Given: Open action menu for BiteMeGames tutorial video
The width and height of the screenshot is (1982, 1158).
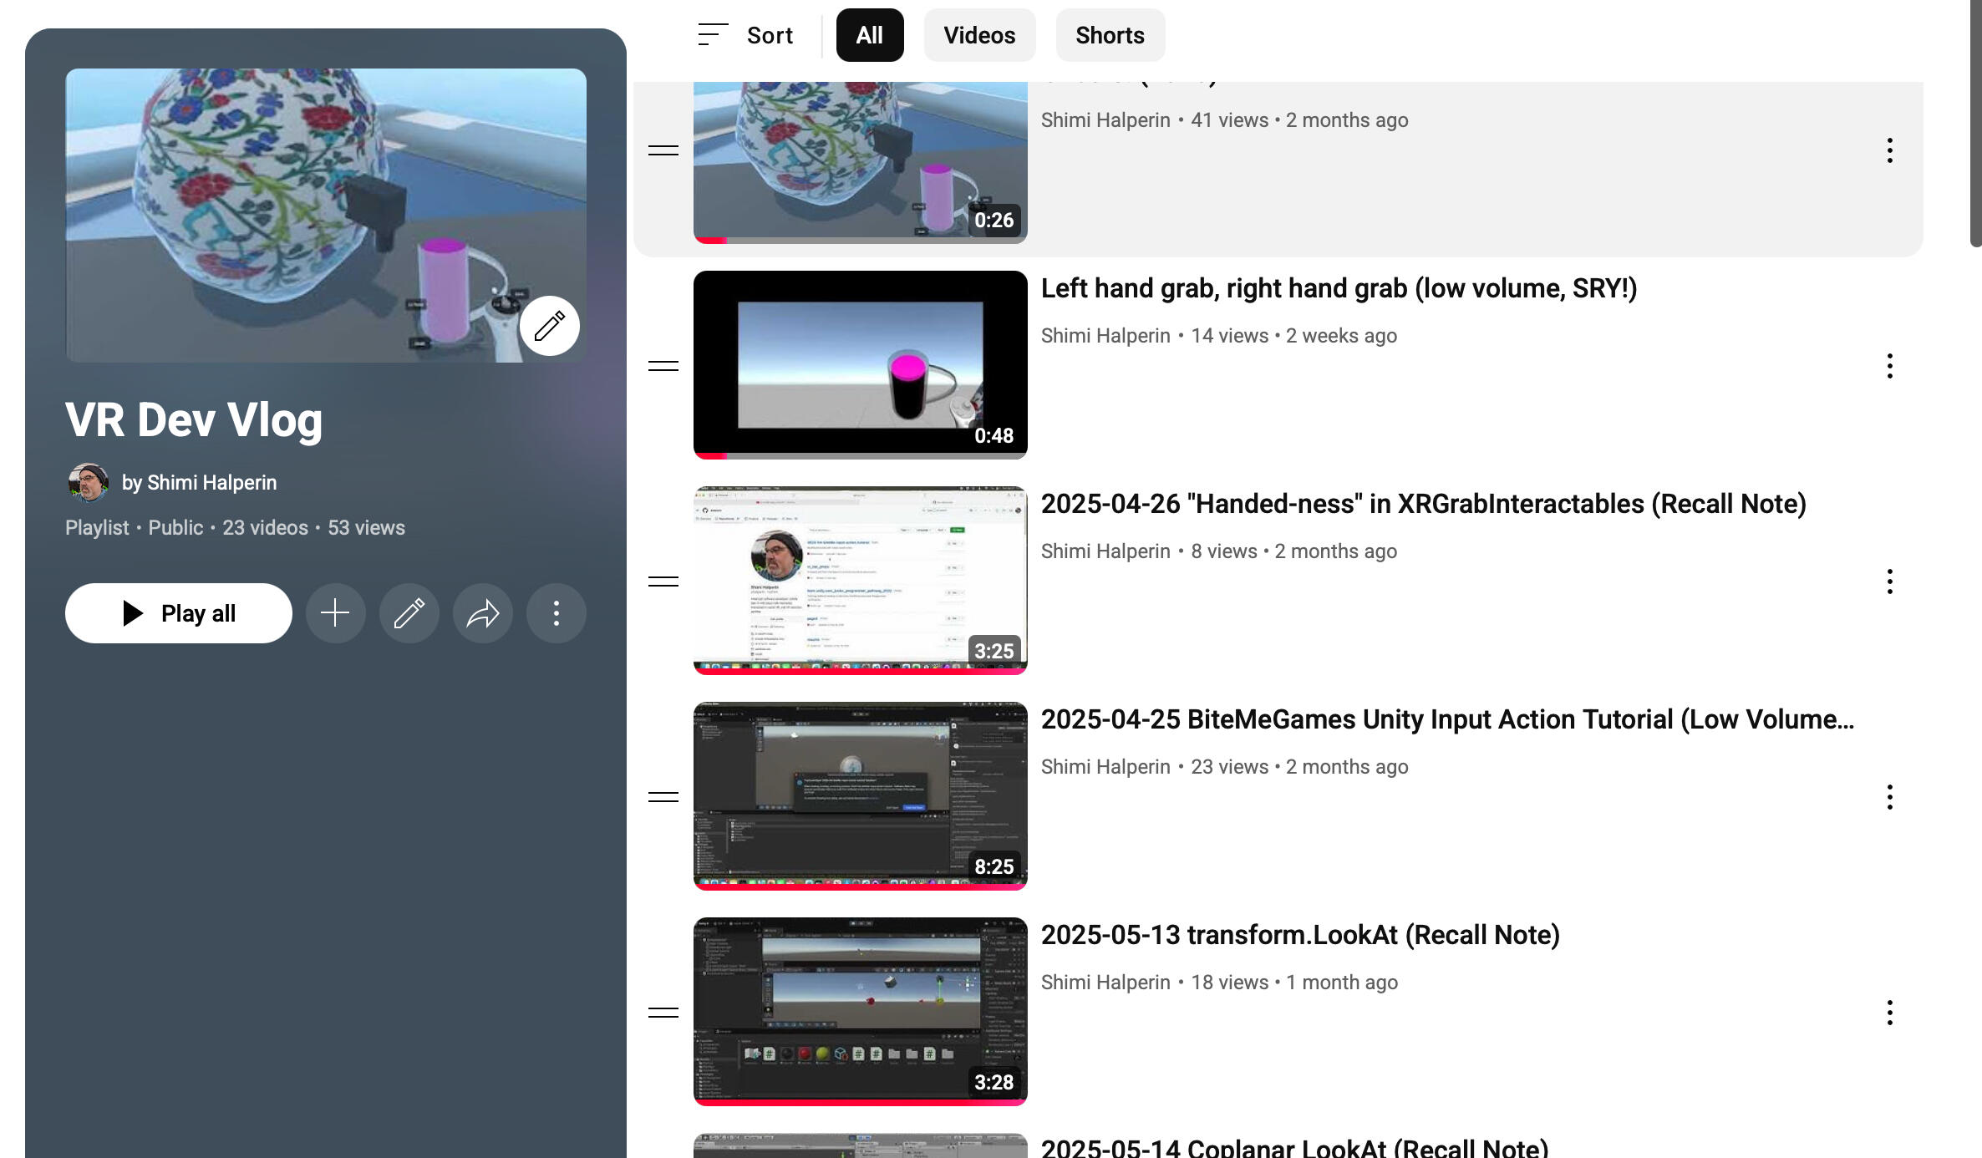Looking at the screenshot, I should pyautogui.click(x=1889, y=797).
